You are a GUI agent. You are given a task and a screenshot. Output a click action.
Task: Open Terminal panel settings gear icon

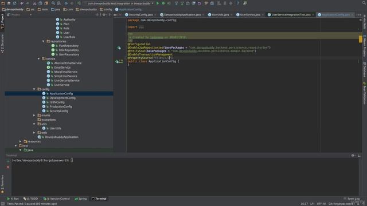tap(353, 155)
